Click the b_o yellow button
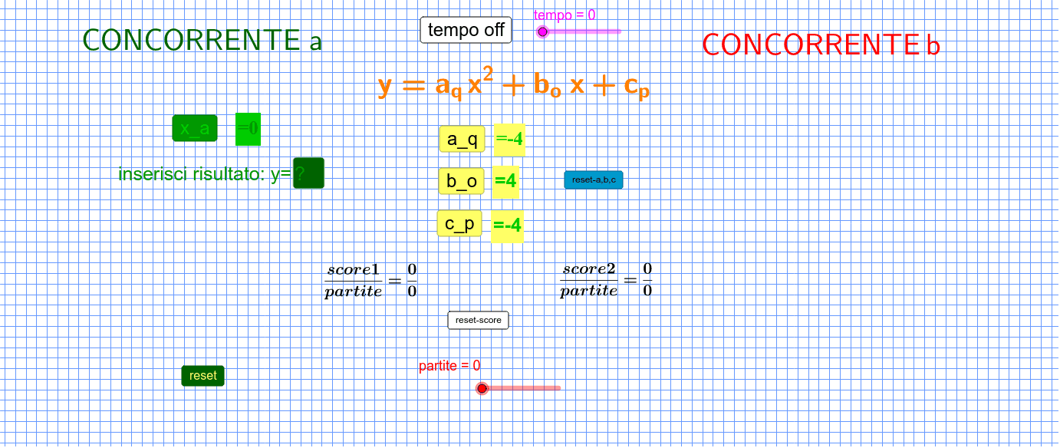 [462, 181]
